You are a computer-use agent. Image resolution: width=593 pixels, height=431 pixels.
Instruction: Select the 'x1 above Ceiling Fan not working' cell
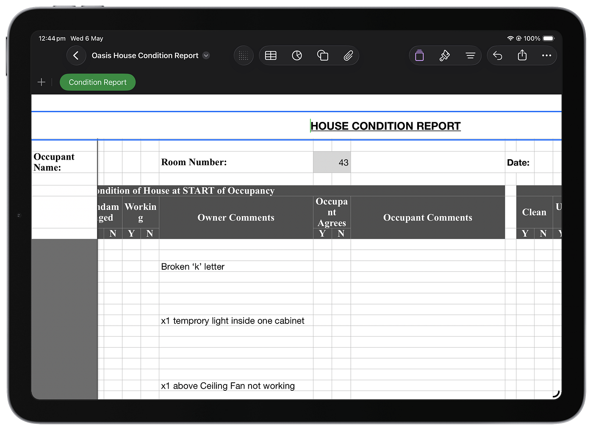point(236,386)
